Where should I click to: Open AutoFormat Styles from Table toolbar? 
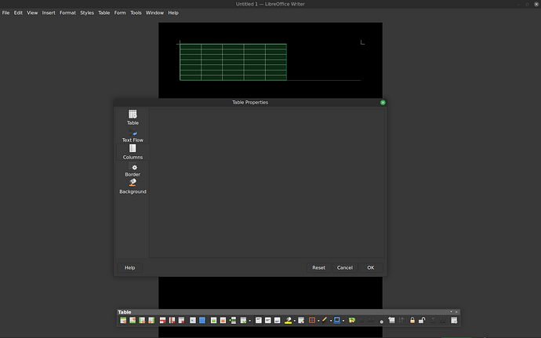[301, 321]
